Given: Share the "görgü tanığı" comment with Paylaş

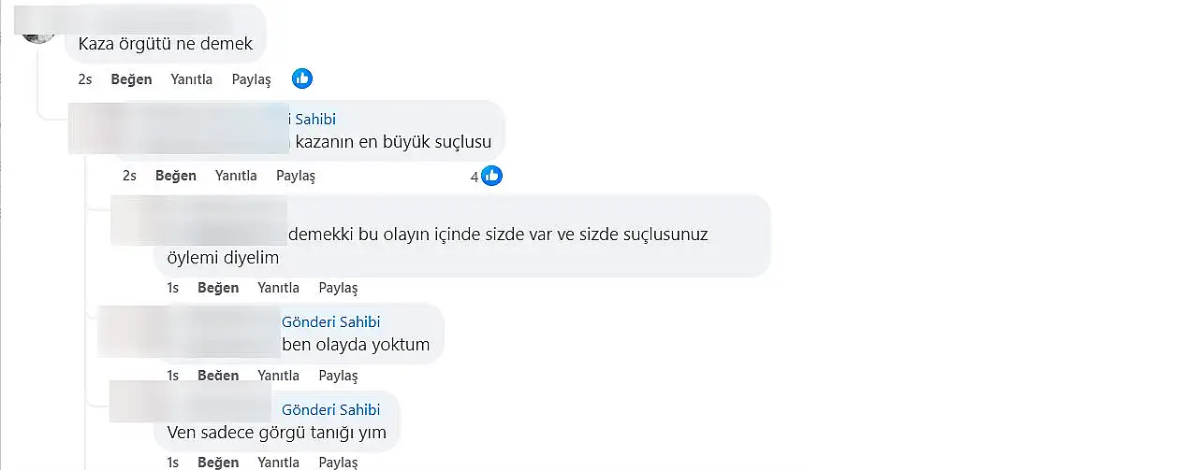Looking at the screenshot, I should pyautogui.click(x=339, y=463).
